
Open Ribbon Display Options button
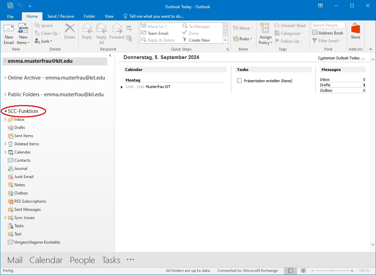pyautogui.click(x=320, y=5)
